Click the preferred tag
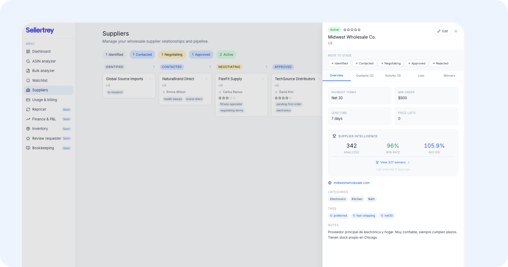This screenshot has width=508, height=267. coord(339,215)
